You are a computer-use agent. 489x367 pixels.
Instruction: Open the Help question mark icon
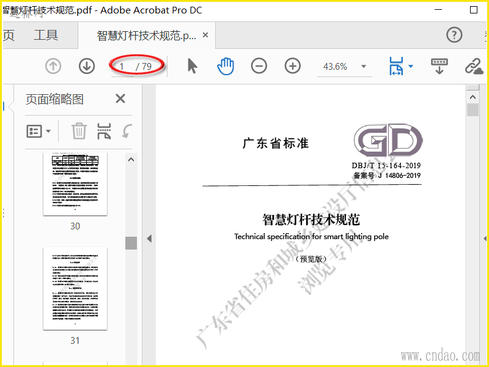tap(454, 35)
